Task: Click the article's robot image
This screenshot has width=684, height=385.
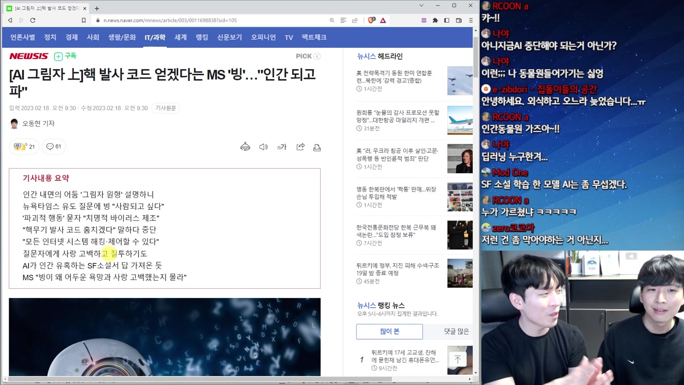Action: 164,337
